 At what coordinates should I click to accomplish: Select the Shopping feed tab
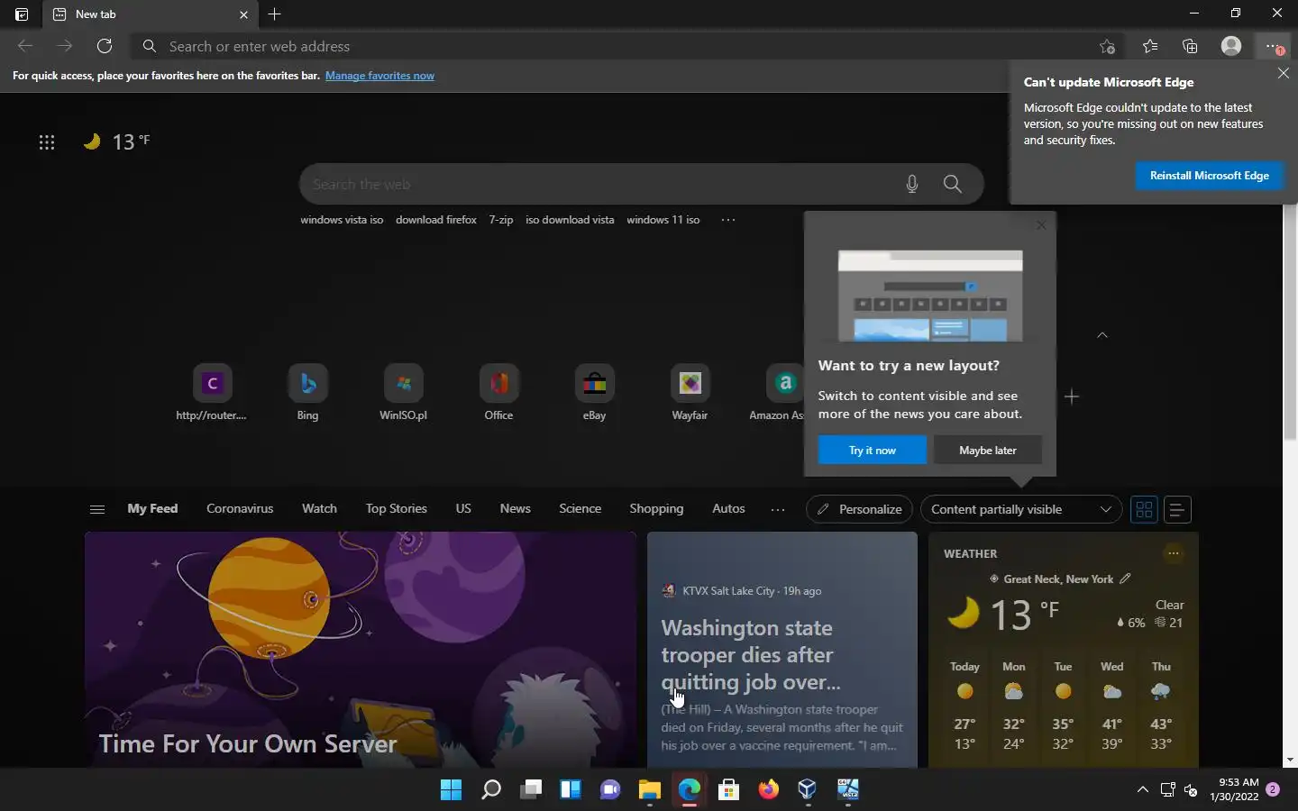656,508
